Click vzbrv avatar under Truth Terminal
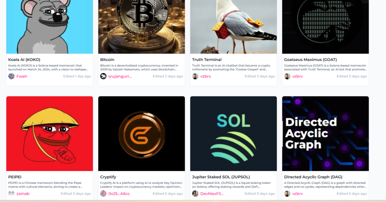The width and height of the screenshot is (386, 202). click(x=195, y=76)
